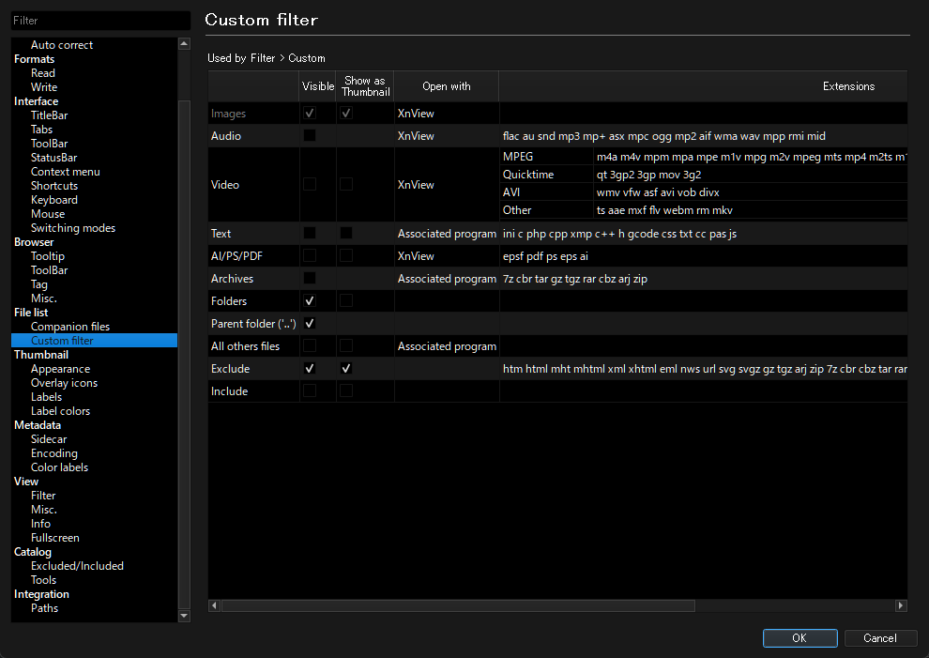The height and width of the screenshot is (658, 929).
Task: Click the tree scrollbar down arrow
Action: (184, 616)
